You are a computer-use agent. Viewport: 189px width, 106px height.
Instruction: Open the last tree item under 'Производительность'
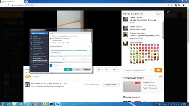coord(35,66)
